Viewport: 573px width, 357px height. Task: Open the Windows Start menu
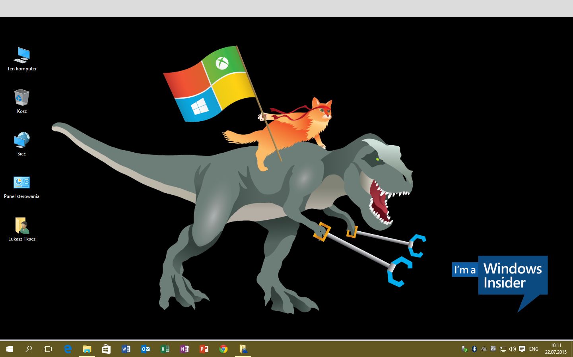tap(10, 349)
